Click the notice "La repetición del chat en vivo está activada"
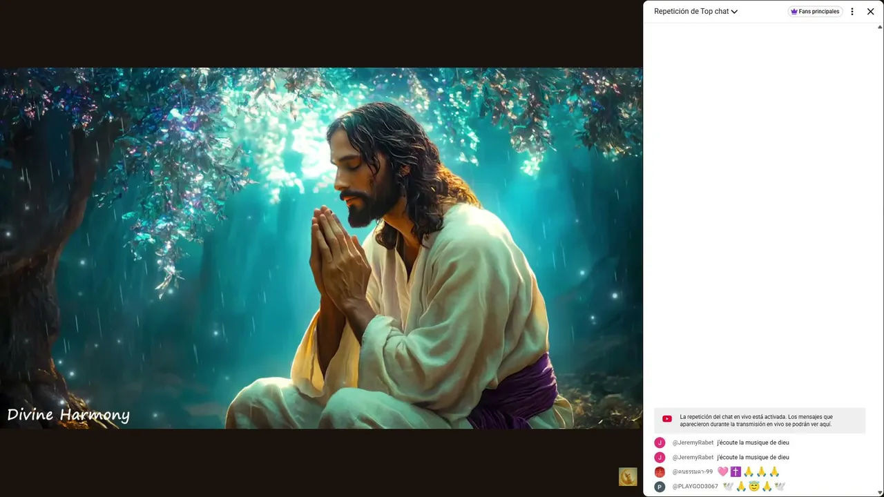 [760, 420]
